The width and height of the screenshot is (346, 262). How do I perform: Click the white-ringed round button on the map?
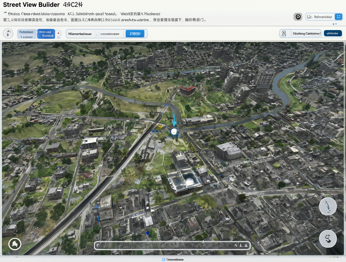[x=15, y=244]
